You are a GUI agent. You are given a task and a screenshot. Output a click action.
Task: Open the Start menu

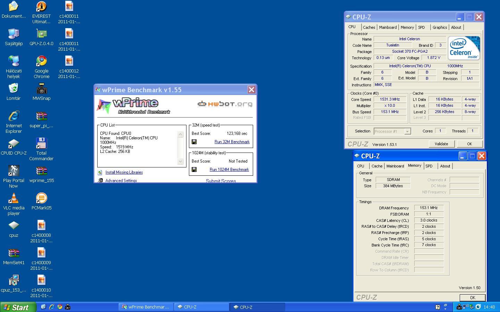[18, 307]
